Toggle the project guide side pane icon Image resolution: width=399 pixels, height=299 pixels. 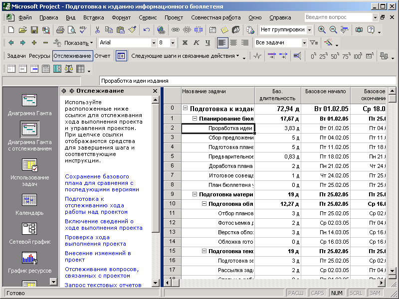pos(121,56)
